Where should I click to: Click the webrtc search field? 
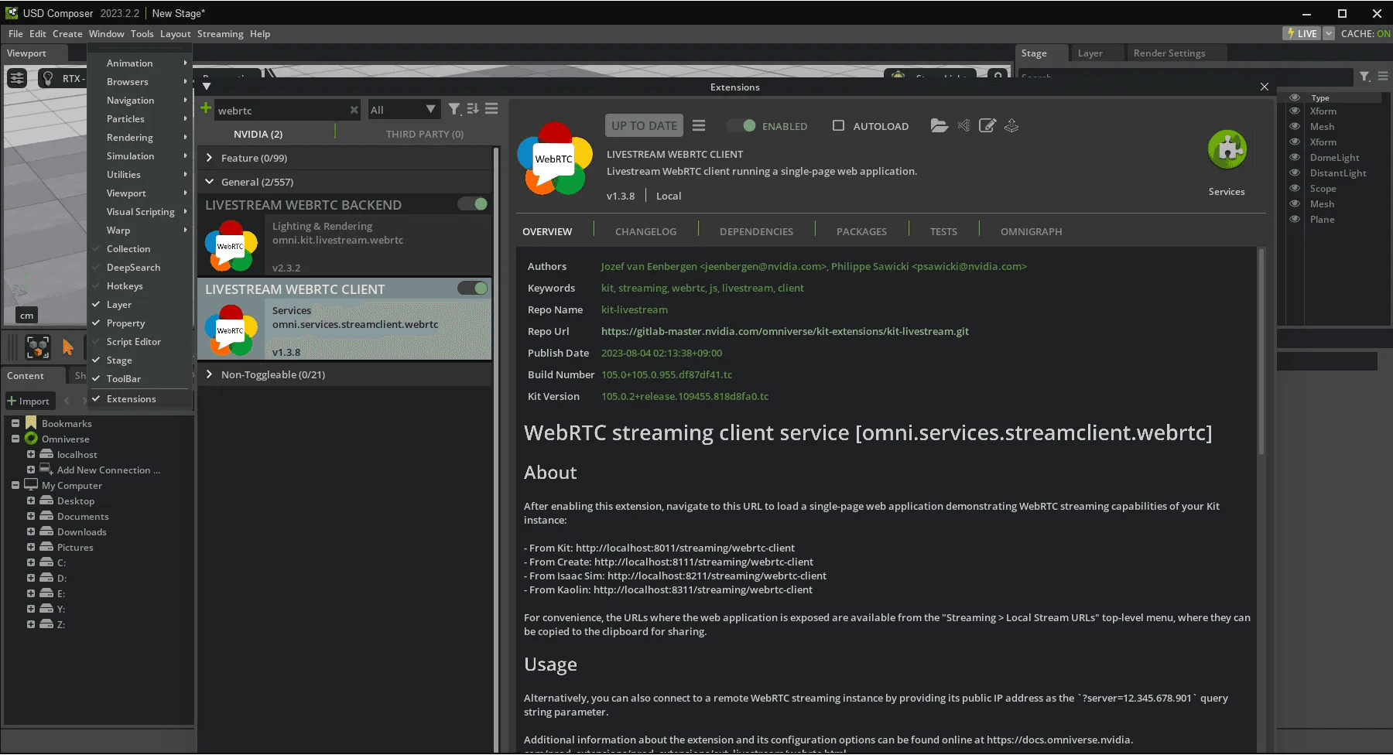[279, 111]
